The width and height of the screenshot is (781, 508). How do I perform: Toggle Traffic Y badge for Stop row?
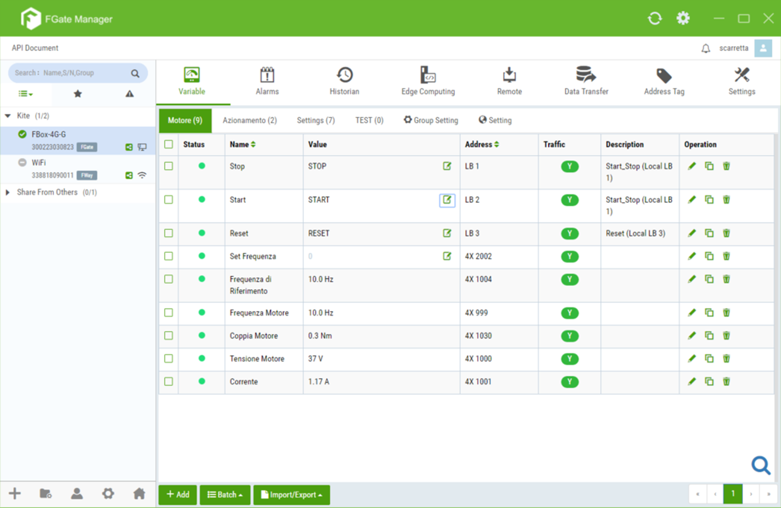570,166
